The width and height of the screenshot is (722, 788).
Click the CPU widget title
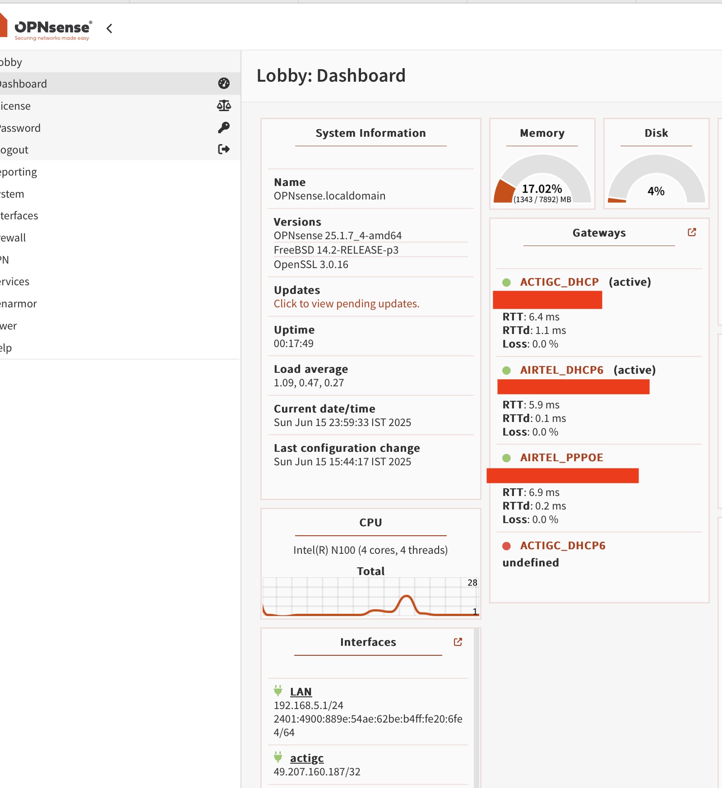click(371, 523)
